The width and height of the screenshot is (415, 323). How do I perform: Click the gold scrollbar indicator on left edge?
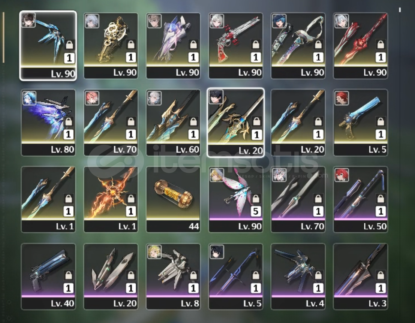(3, 37)
